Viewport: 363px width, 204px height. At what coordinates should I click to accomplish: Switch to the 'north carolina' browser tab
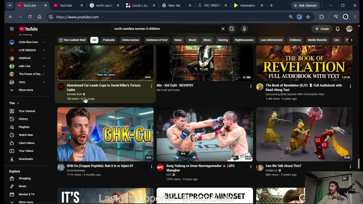pyautogui.click(x=105, y=5)
